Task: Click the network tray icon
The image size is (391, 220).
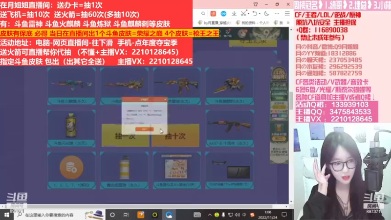Action: [x=230, y=215]
